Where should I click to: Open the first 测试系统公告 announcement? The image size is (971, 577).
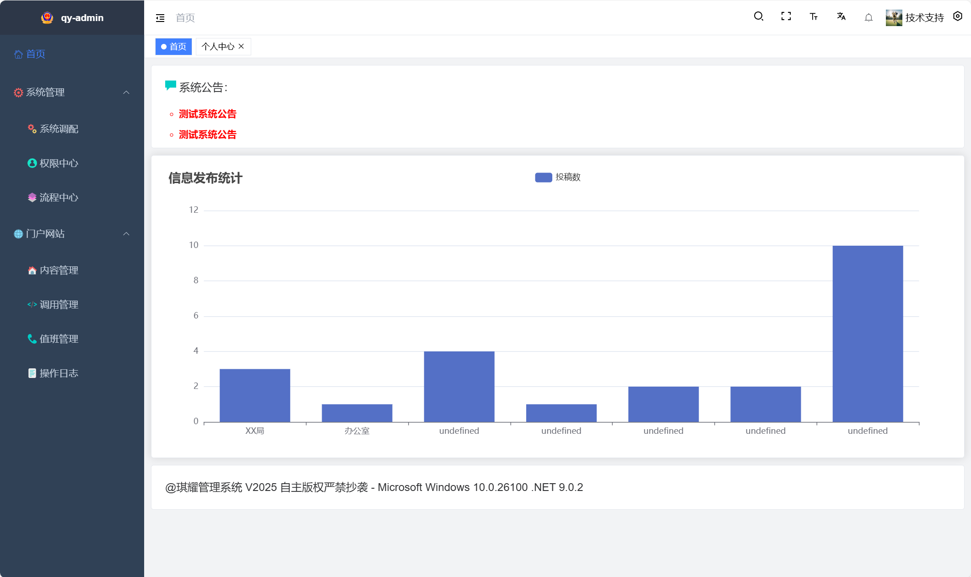point(207,114)
